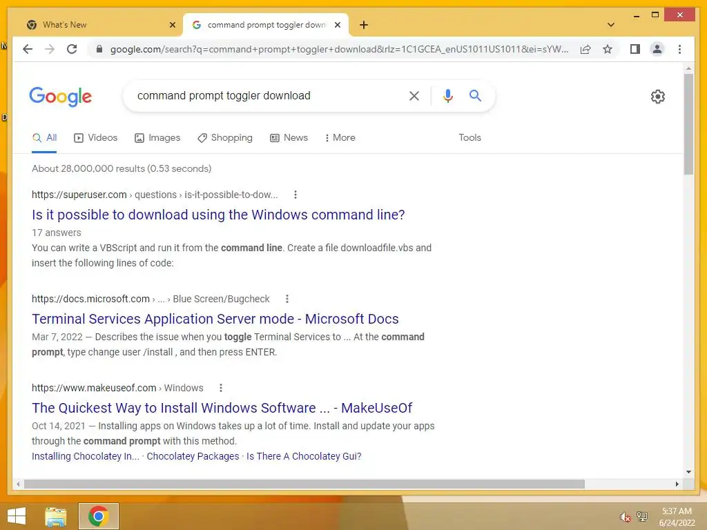Viewport: 707px width, 530px height.
Task: Open the Chocolatey Packages sitelink
Action: pyautogui.click(x=193, y=456)
